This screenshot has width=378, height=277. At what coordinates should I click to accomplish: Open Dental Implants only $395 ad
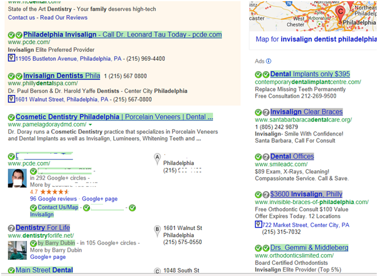tap(310, 74)
